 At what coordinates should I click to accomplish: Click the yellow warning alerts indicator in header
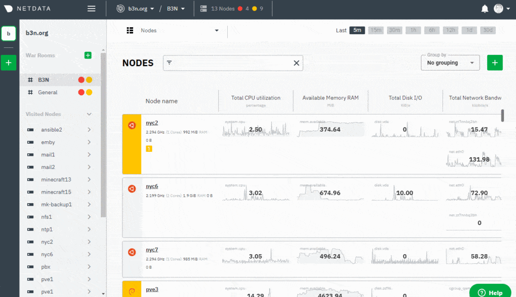pos(254,9)
